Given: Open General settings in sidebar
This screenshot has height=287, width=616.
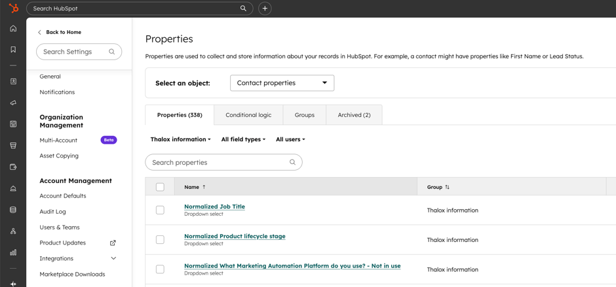Looking at the screenshot, I should point(50,76).
